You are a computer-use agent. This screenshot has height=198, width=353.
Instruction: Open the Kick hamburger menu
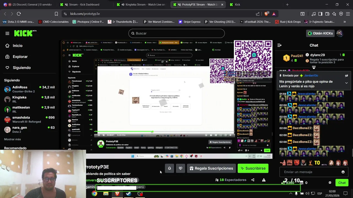click(x=7, y=33)
